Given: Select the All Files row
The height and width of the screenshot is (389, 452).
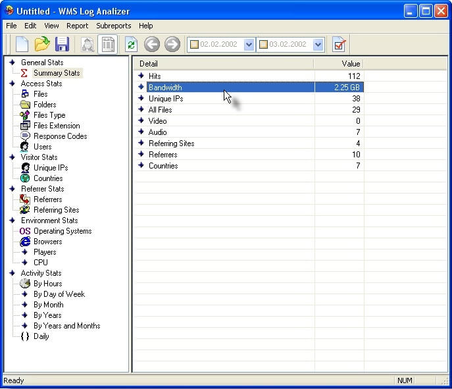Looking at the screenshot, I should pyautogui.click(x=250, y=109).
